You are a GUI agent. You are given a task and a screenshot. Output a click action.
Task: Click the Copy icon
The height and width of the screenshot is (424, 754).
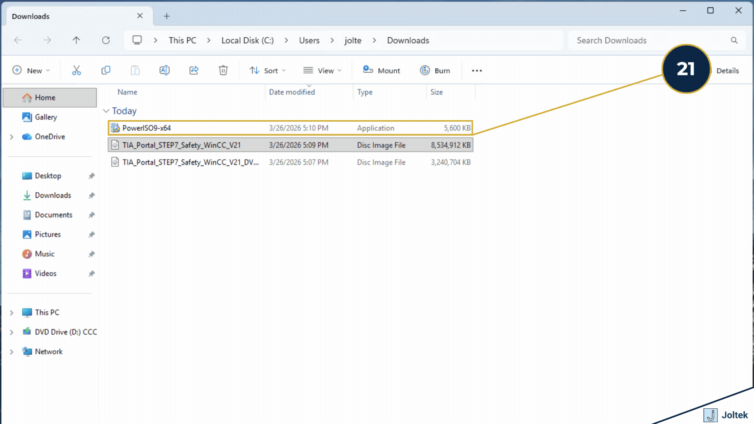pos(106,70)
